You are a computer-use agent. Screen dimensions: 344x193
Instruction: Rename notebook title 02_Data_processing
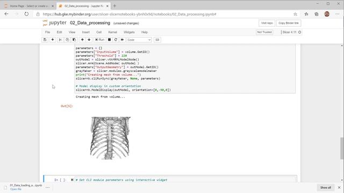click(x=90, y=23)
